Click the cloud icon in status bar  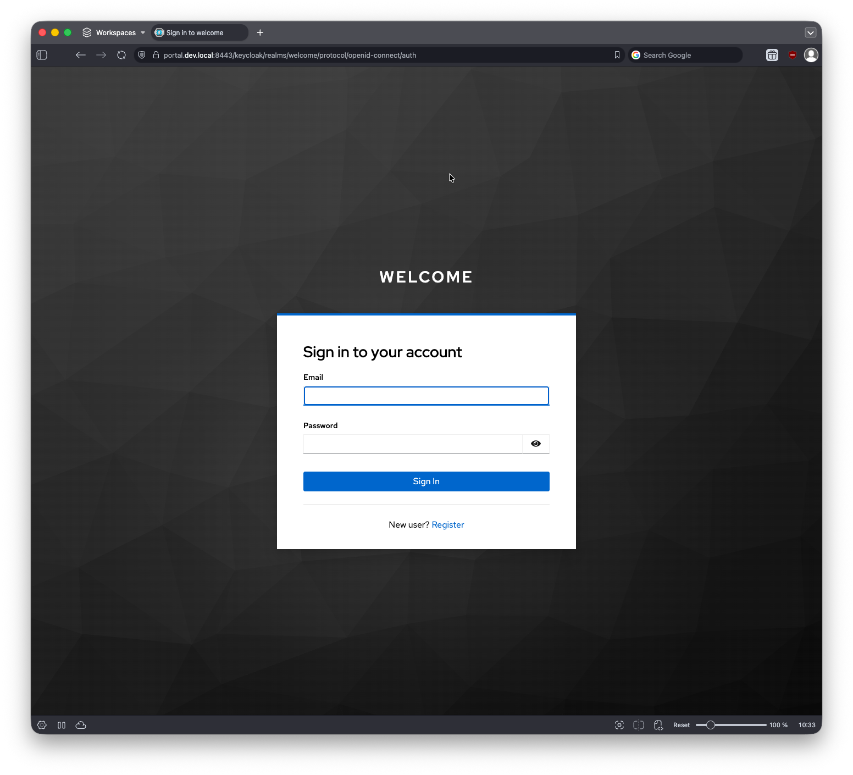(x=81, y=725)
